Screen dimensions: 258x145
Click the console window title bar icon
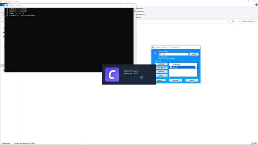(6, 6)
